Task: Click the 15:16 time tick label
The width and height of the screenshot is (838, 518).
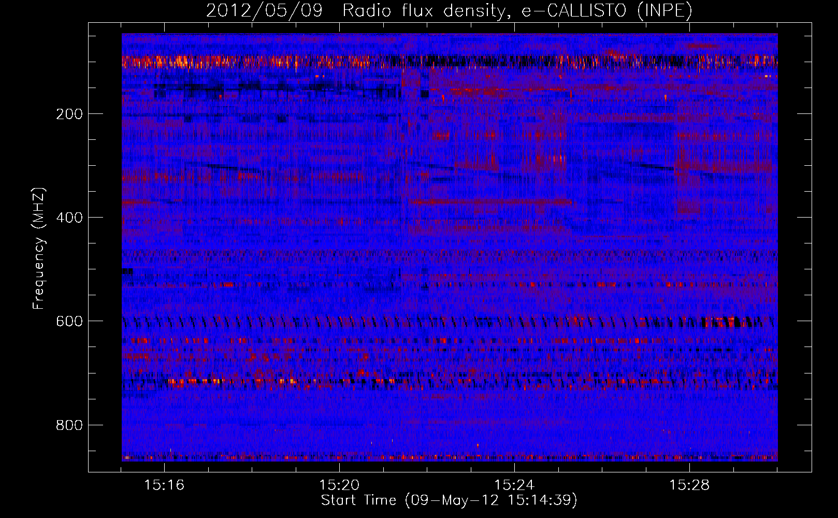Action: (x=164, y=485)
